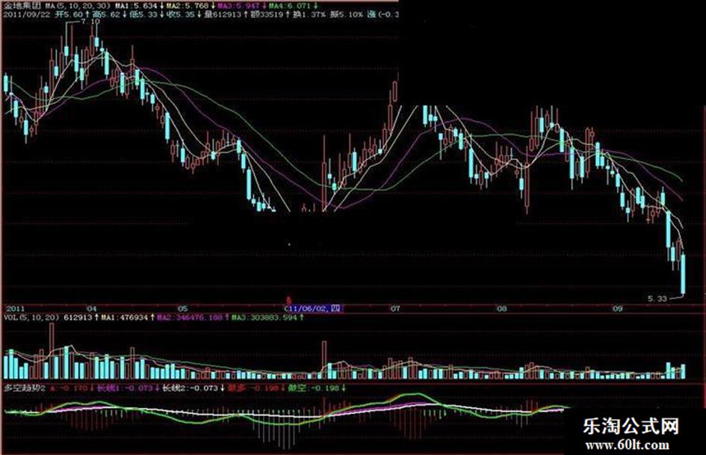Click the MA2:5.768 moving average value
Image resolution: width=706 pixels, height=455 pixels.
pos(188,6)
